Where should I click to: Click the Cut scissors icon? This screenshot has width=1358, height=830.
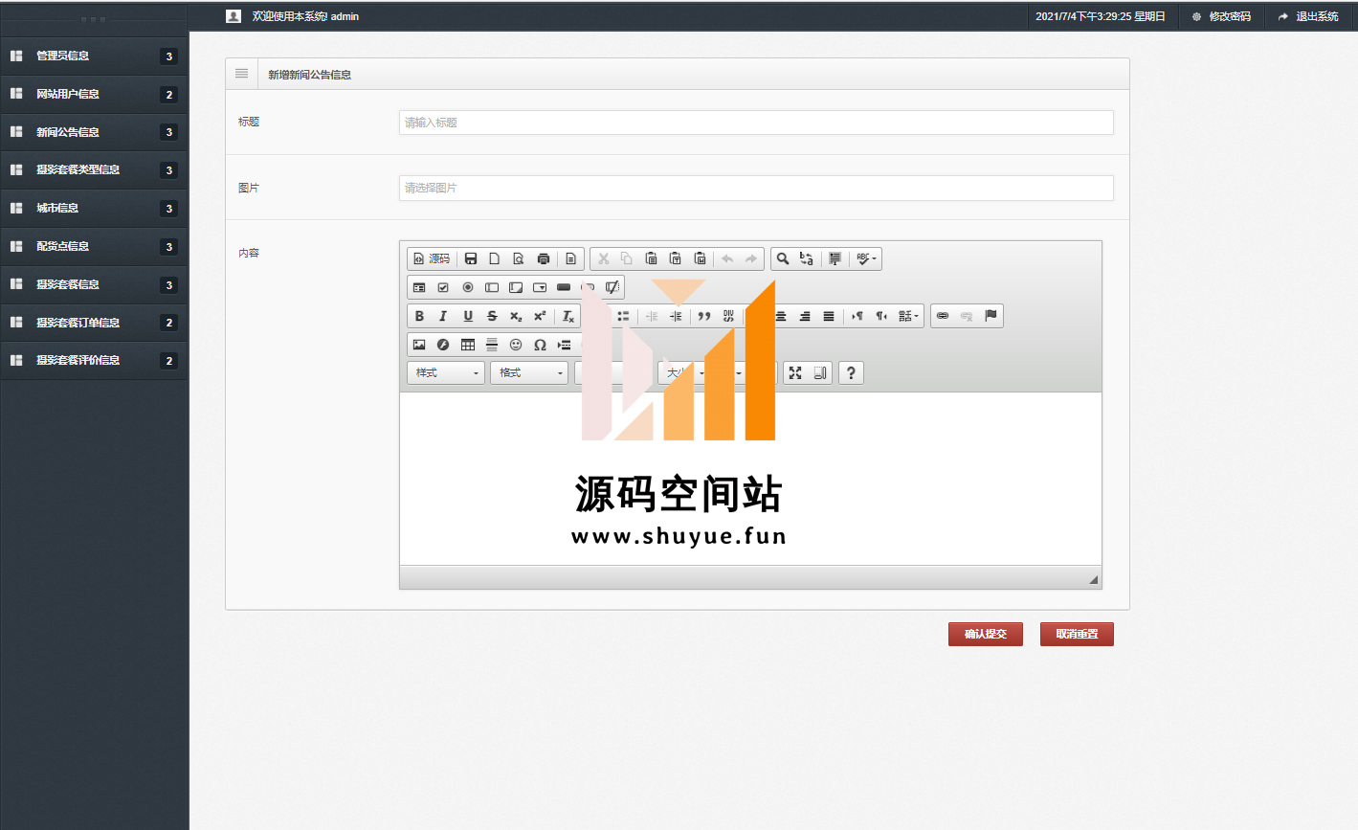click(x=604, y=258)
